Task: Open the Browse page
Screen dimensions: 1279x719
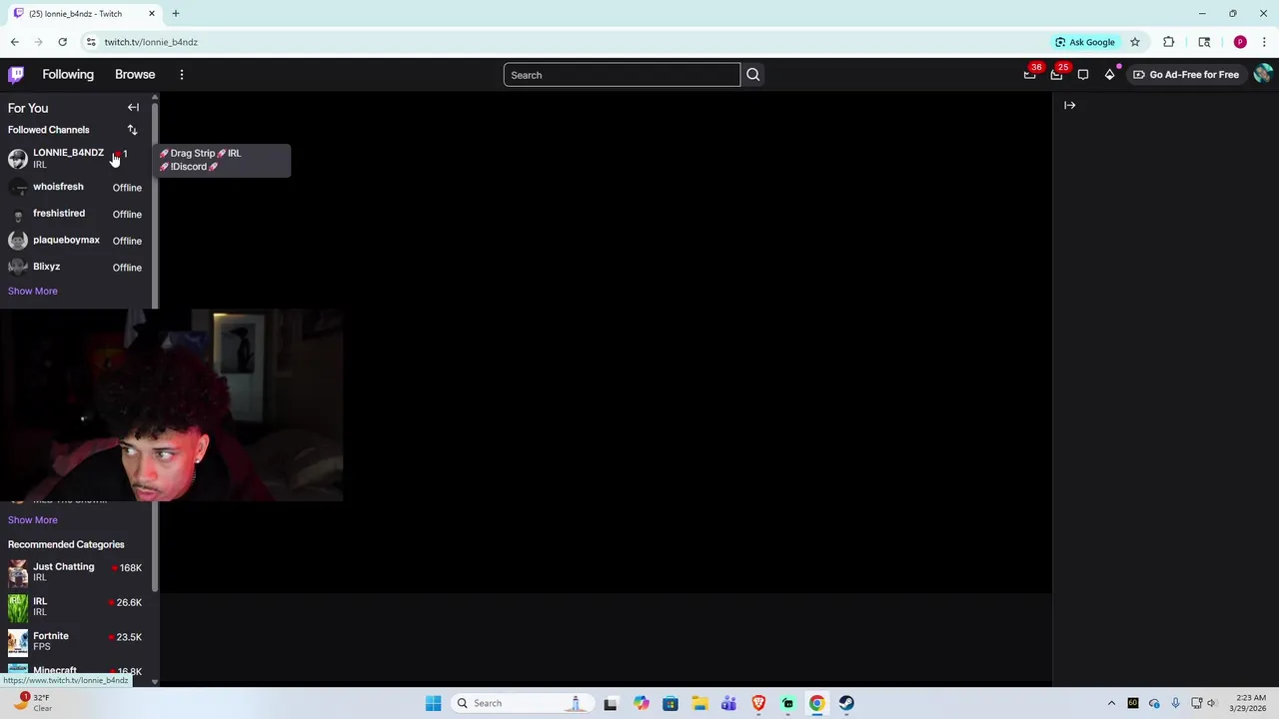Action: click(x=135, y=74)
